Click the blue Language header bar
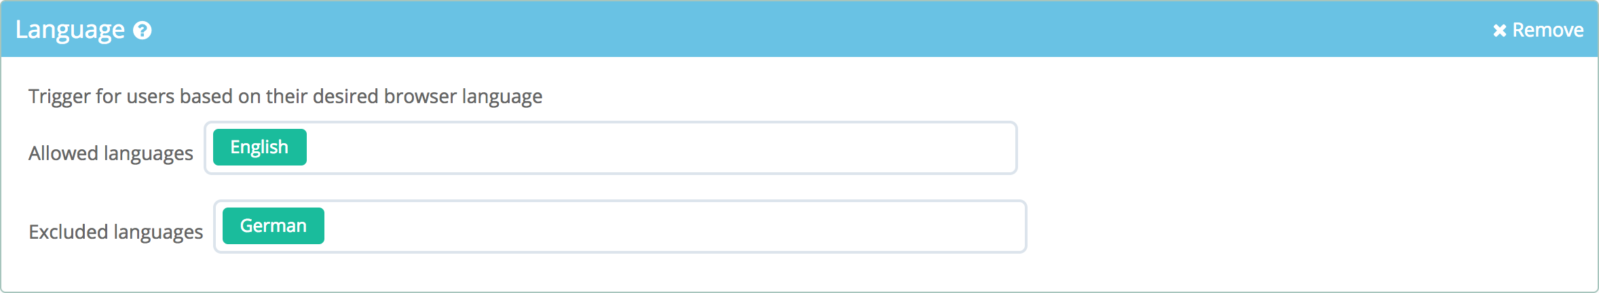This screenshot has height=293, width=1599. (x=799, y=29)
